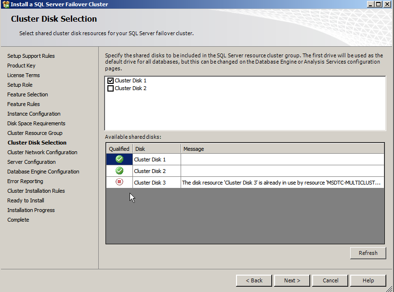Screen dimensions: 394x292
Task: Select the Ready to Install step
Action: pyautogui.click(x=26, y=200)
